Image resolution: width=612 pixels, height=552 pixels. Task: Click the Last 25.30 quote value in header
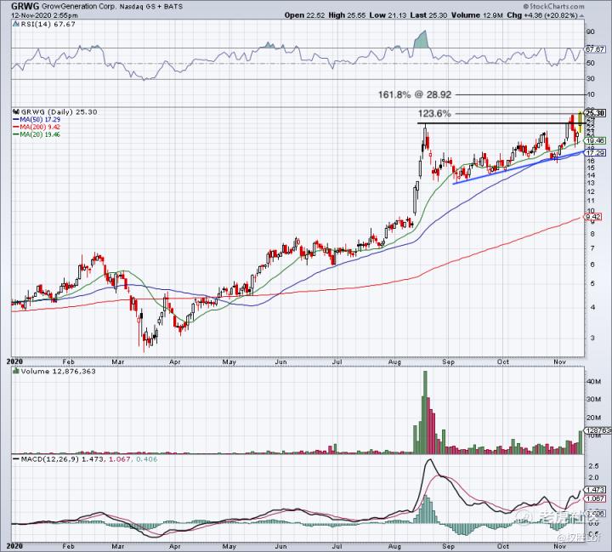[x=428, y=15]
